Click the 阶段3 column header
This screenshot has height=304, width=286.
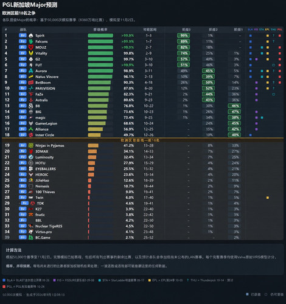pos(186,30)
